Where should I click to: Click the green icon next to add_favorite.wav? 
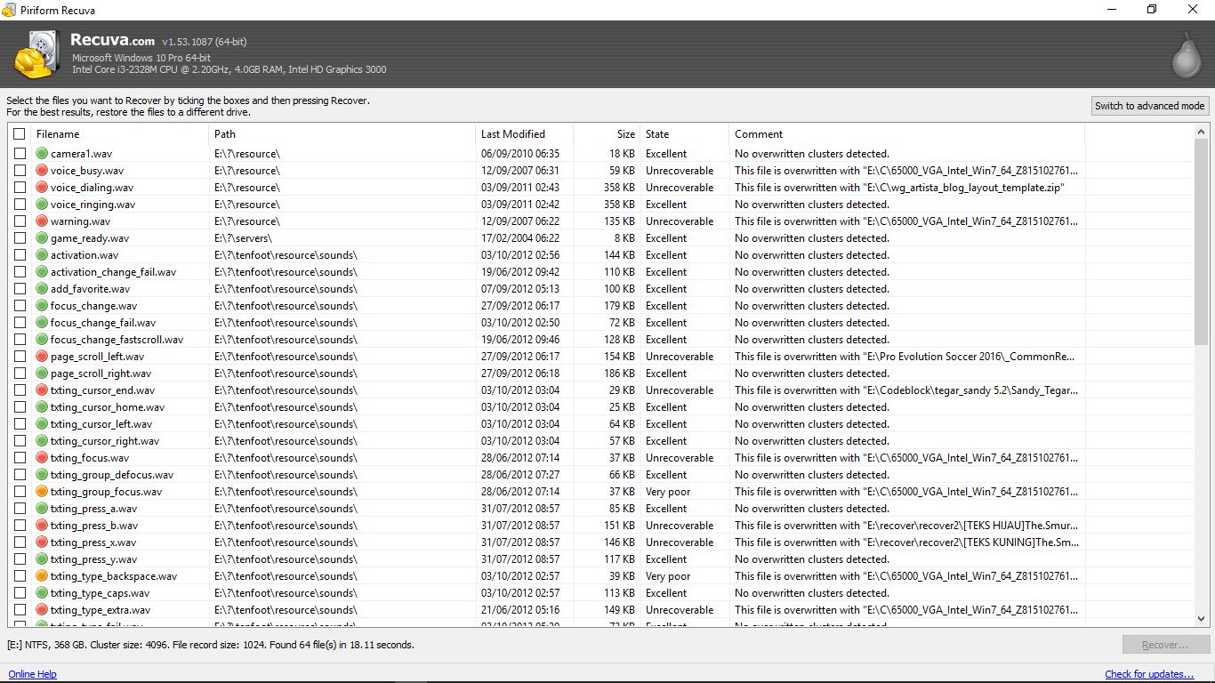42,289
